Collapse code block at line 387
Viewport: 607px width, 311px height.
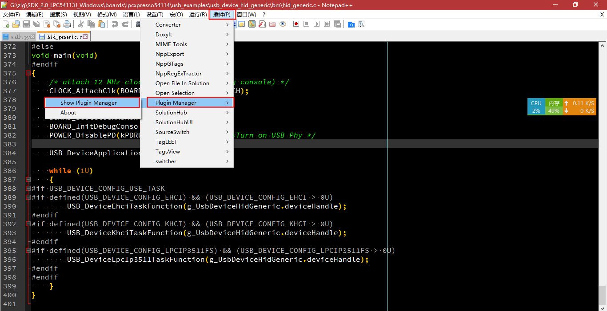(x=28, y=180)
